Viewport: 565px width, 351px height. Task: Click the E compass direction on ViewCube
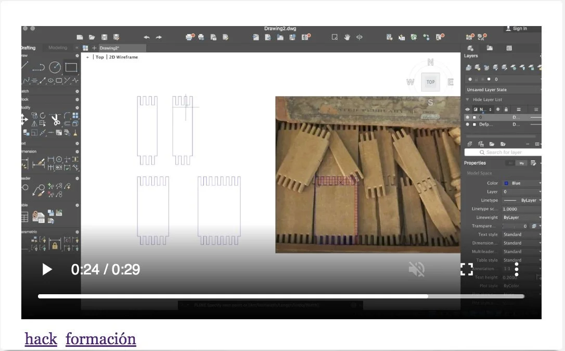point(451,82)
